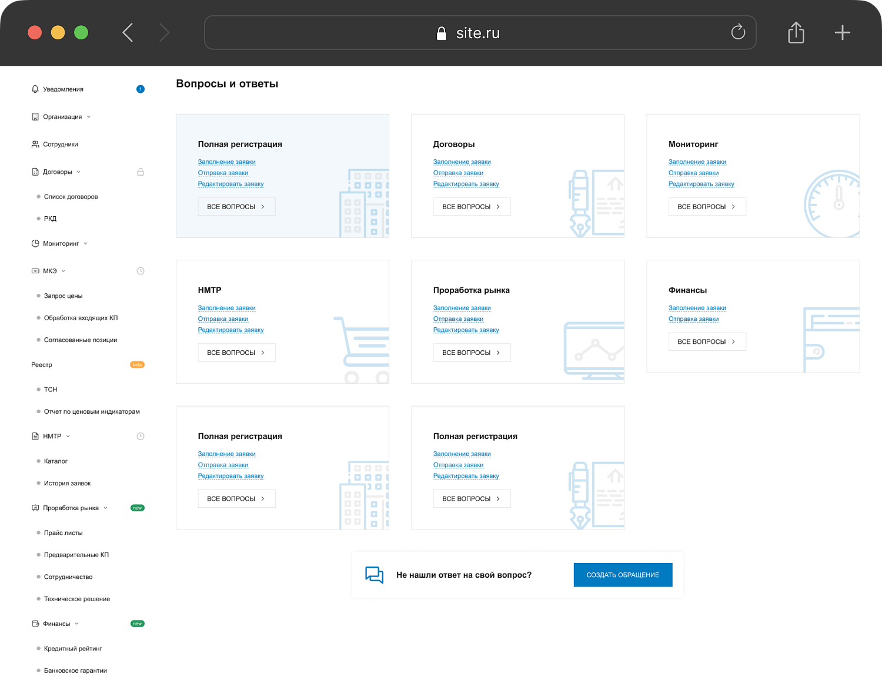
Task: Click Все вопросы button in Мониторинг card
Action: coord(707,207)
